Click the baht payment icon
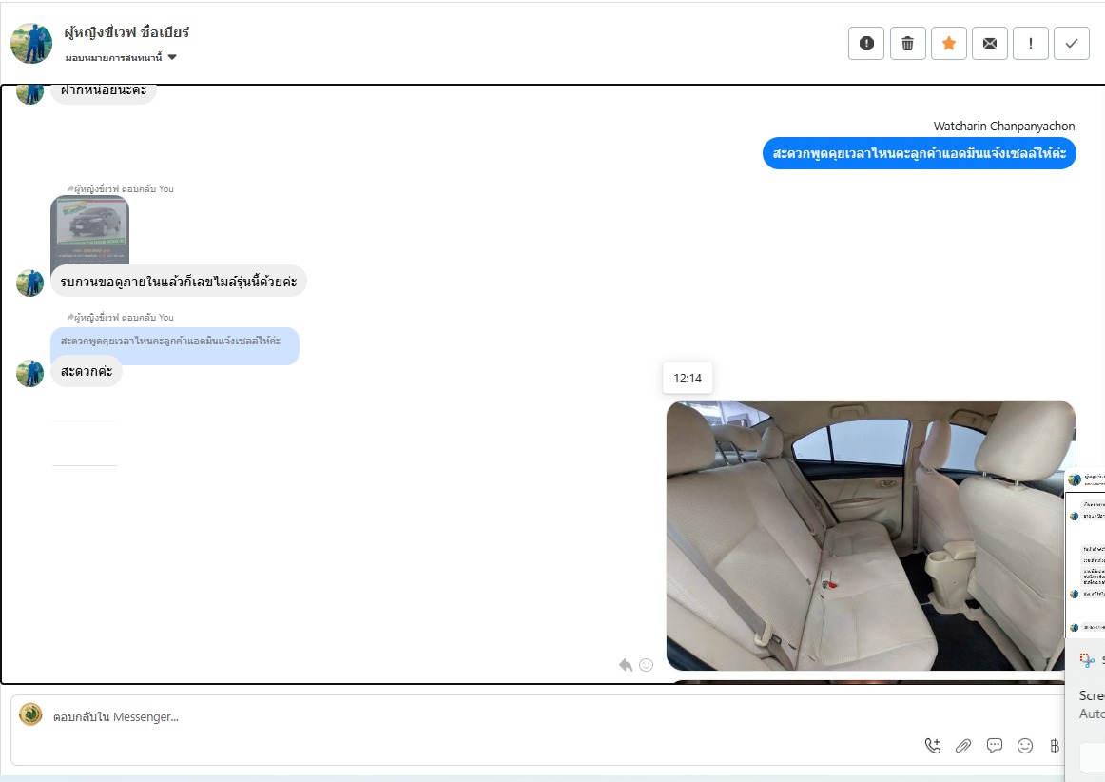This screenshot has width=1105, height=782. (x=1055, y=745)
